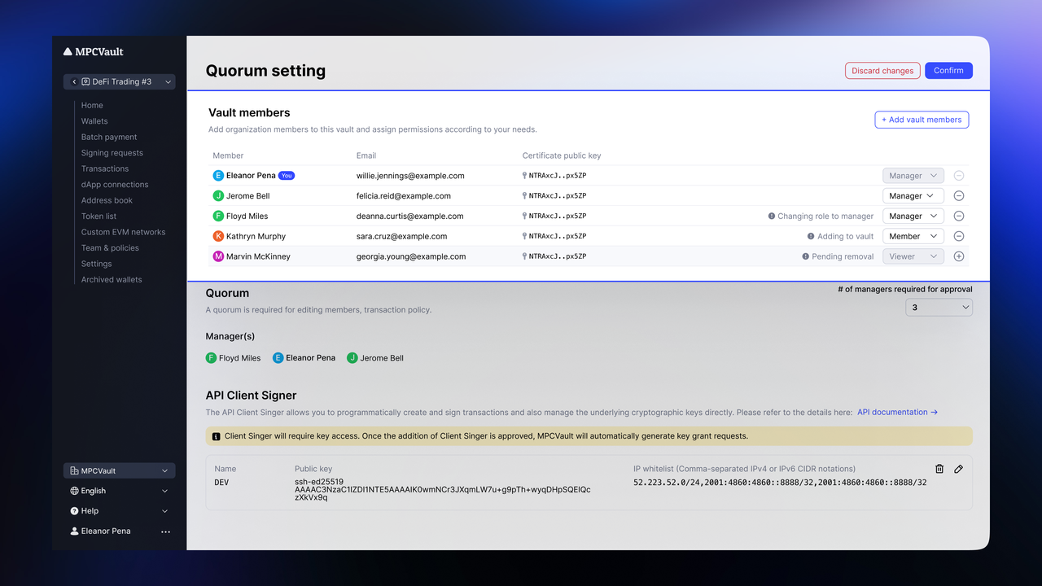Click the trash icon for DEV signer
1042x586 pixels.
(x=939, y=469)
